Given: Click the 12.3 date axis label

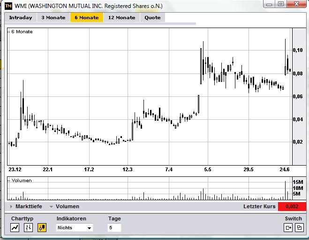Looking at the screenshot, I should tap(128, 169).
